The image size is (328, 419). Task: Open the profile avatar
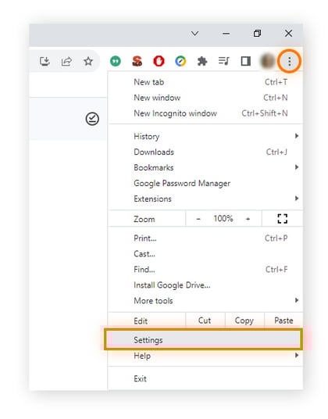click(267, 61)
